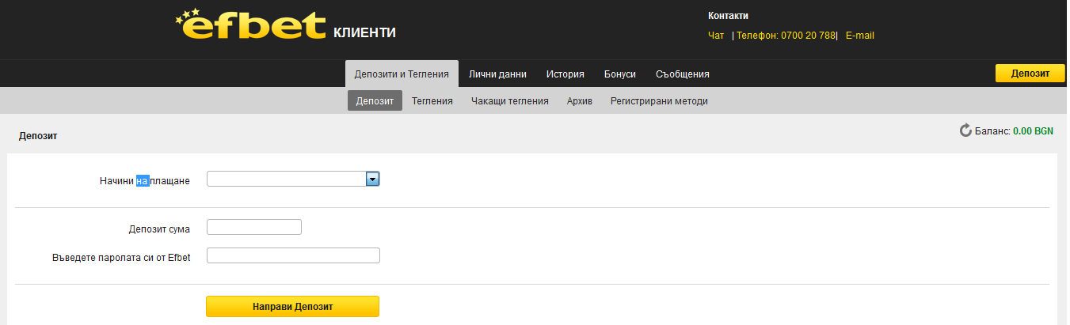Show Регистрирани методи registered methods
Viewport: 1070px width, 325px height.
(x=659, y=101)
